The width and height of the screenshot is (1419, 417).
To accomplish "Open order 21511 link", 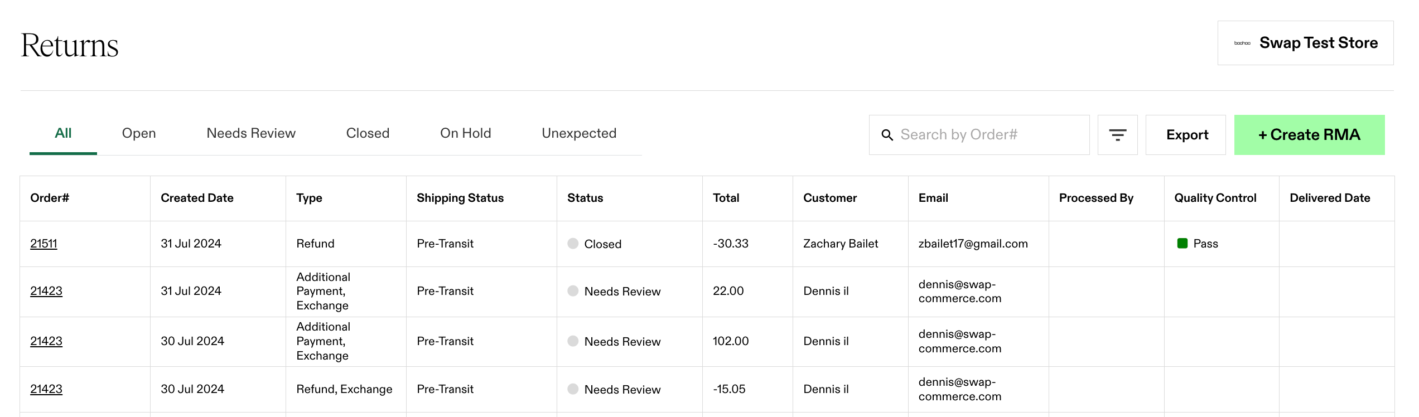I will click(x=44, y=244).
